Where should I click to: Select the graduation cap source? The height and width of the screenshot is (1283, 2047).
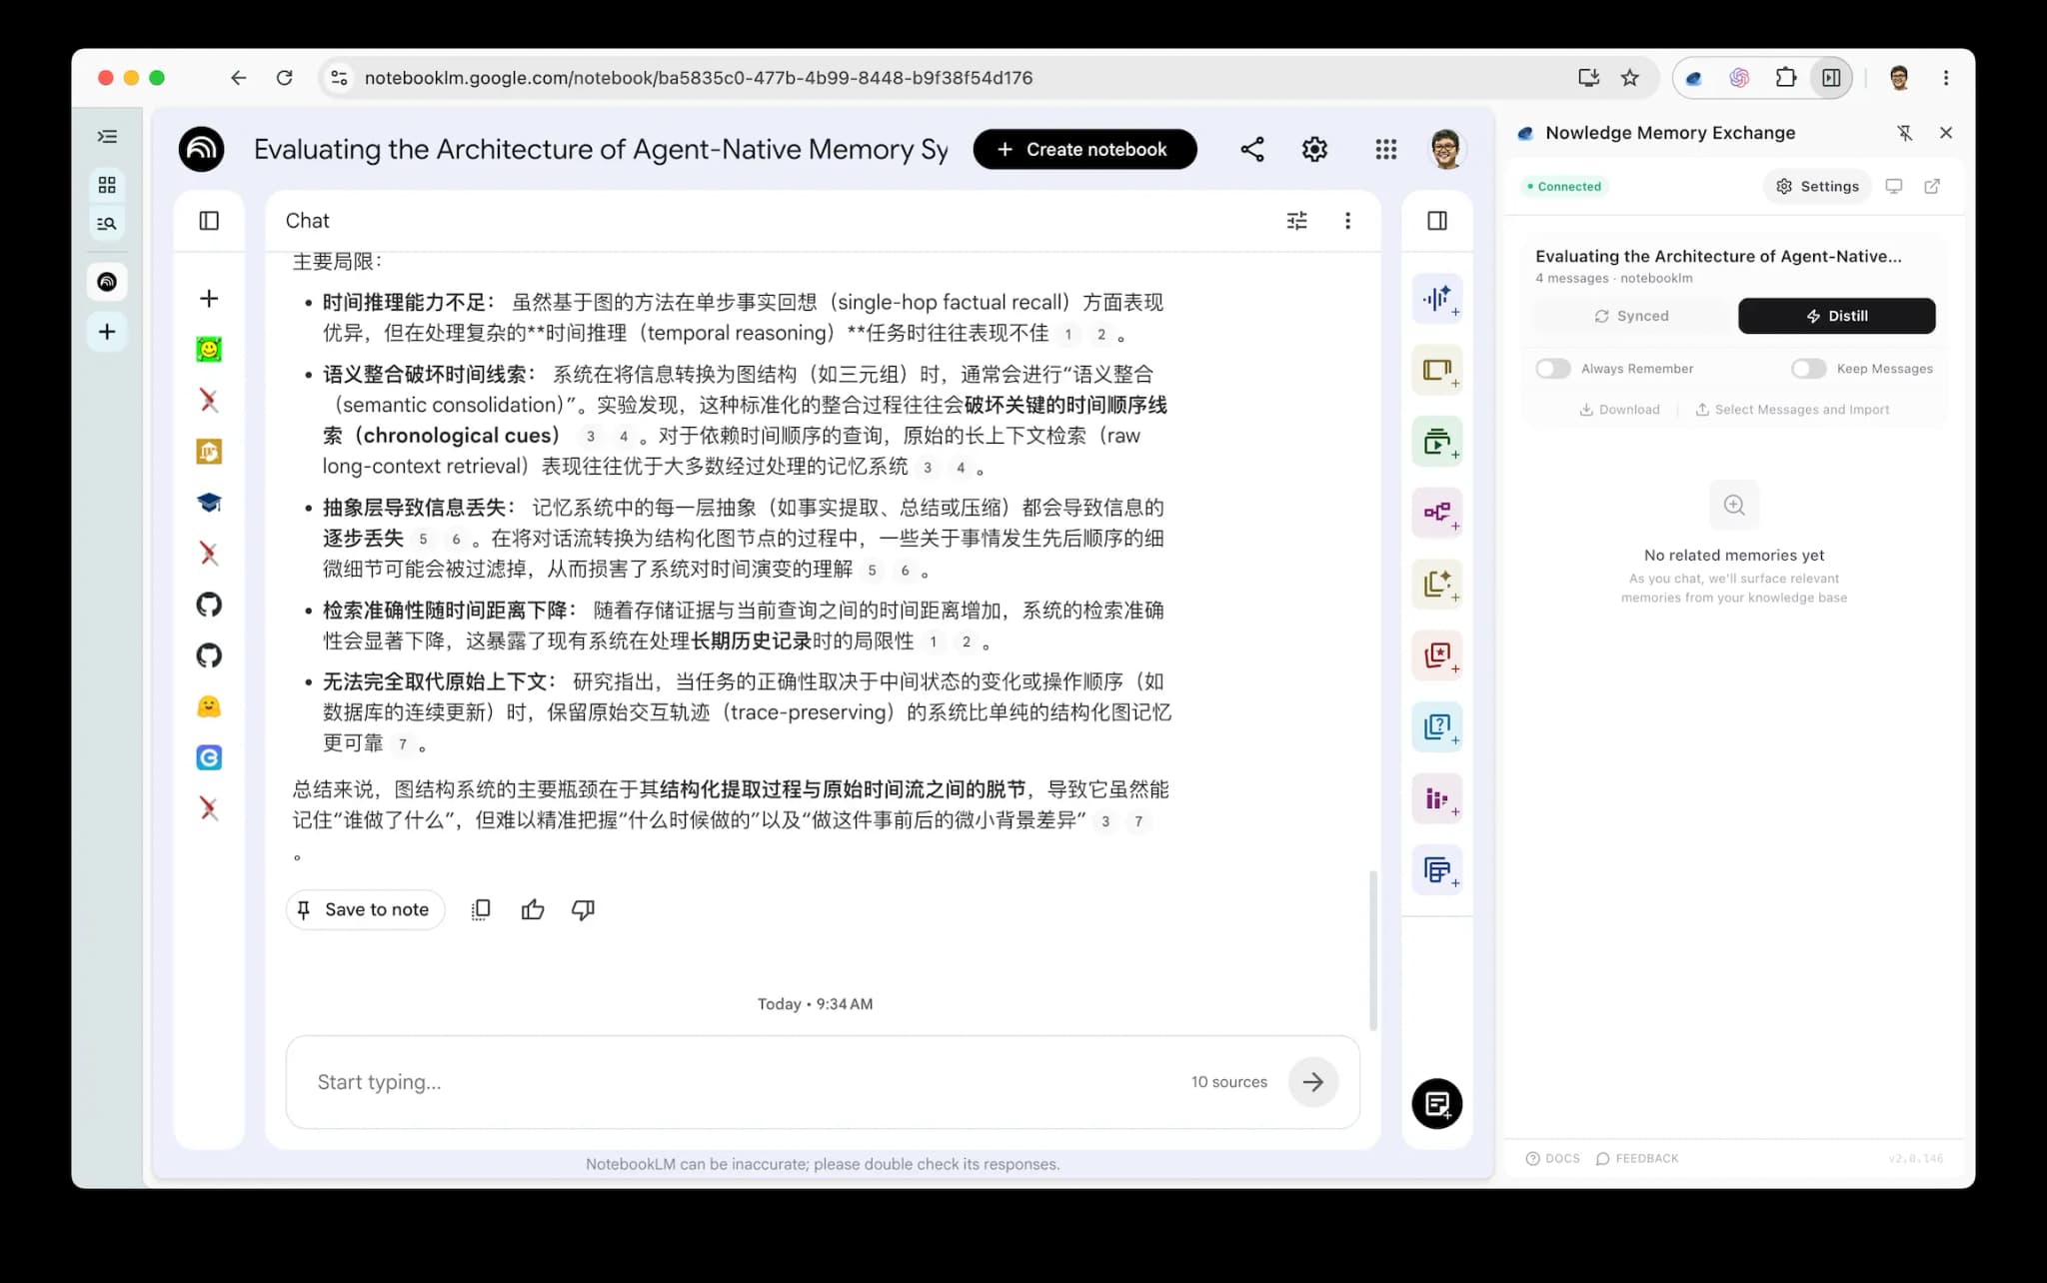point(209,503)
